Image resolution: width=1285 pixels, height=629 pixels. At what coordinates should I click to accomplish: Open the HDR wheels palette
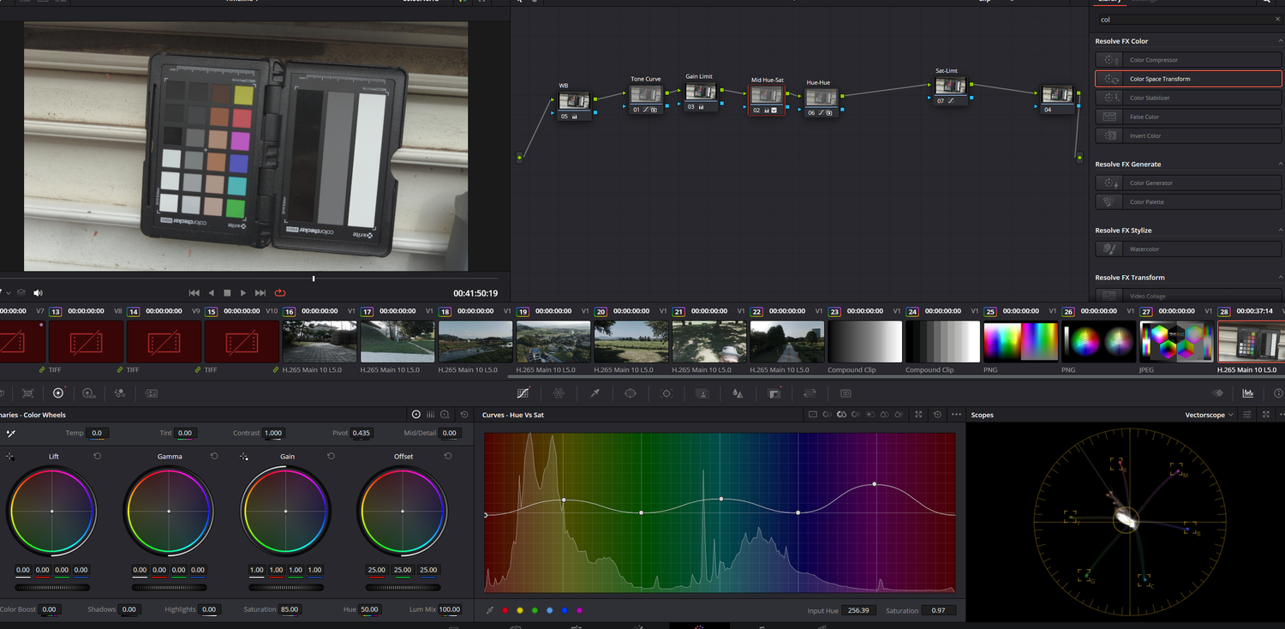(x=88, y=393)
